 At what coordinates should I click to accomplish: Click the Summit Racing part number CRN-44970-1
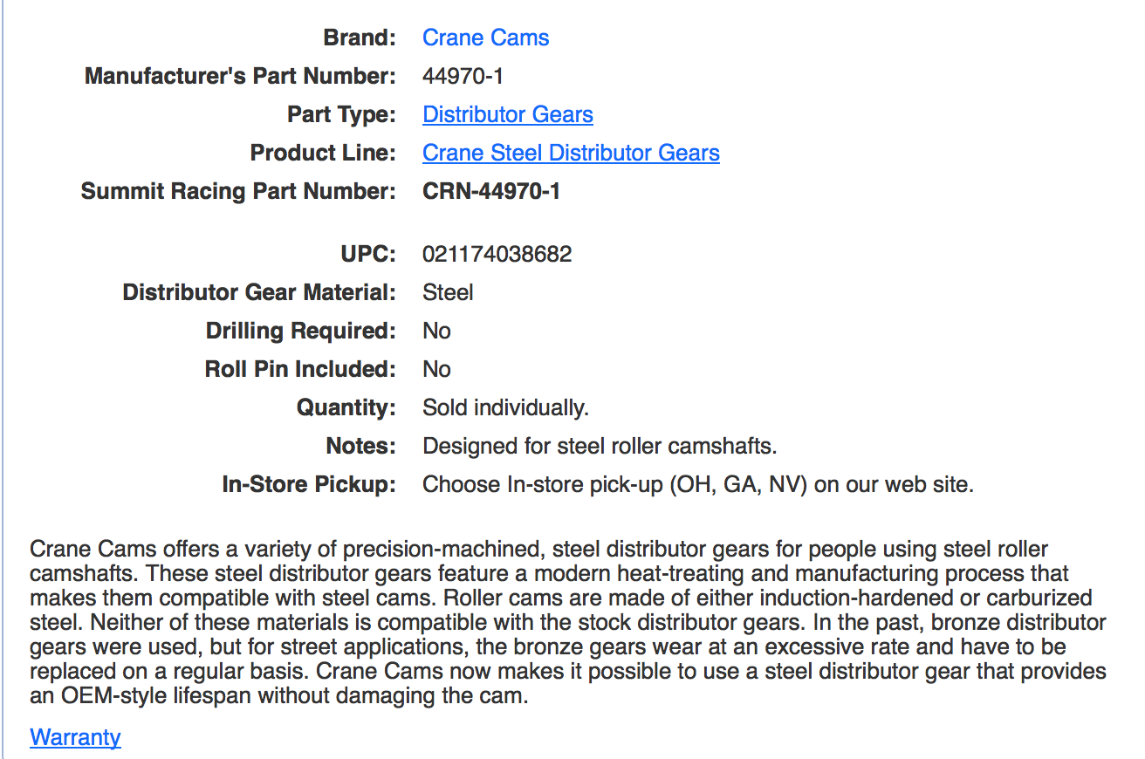click(x=490, y=192)
